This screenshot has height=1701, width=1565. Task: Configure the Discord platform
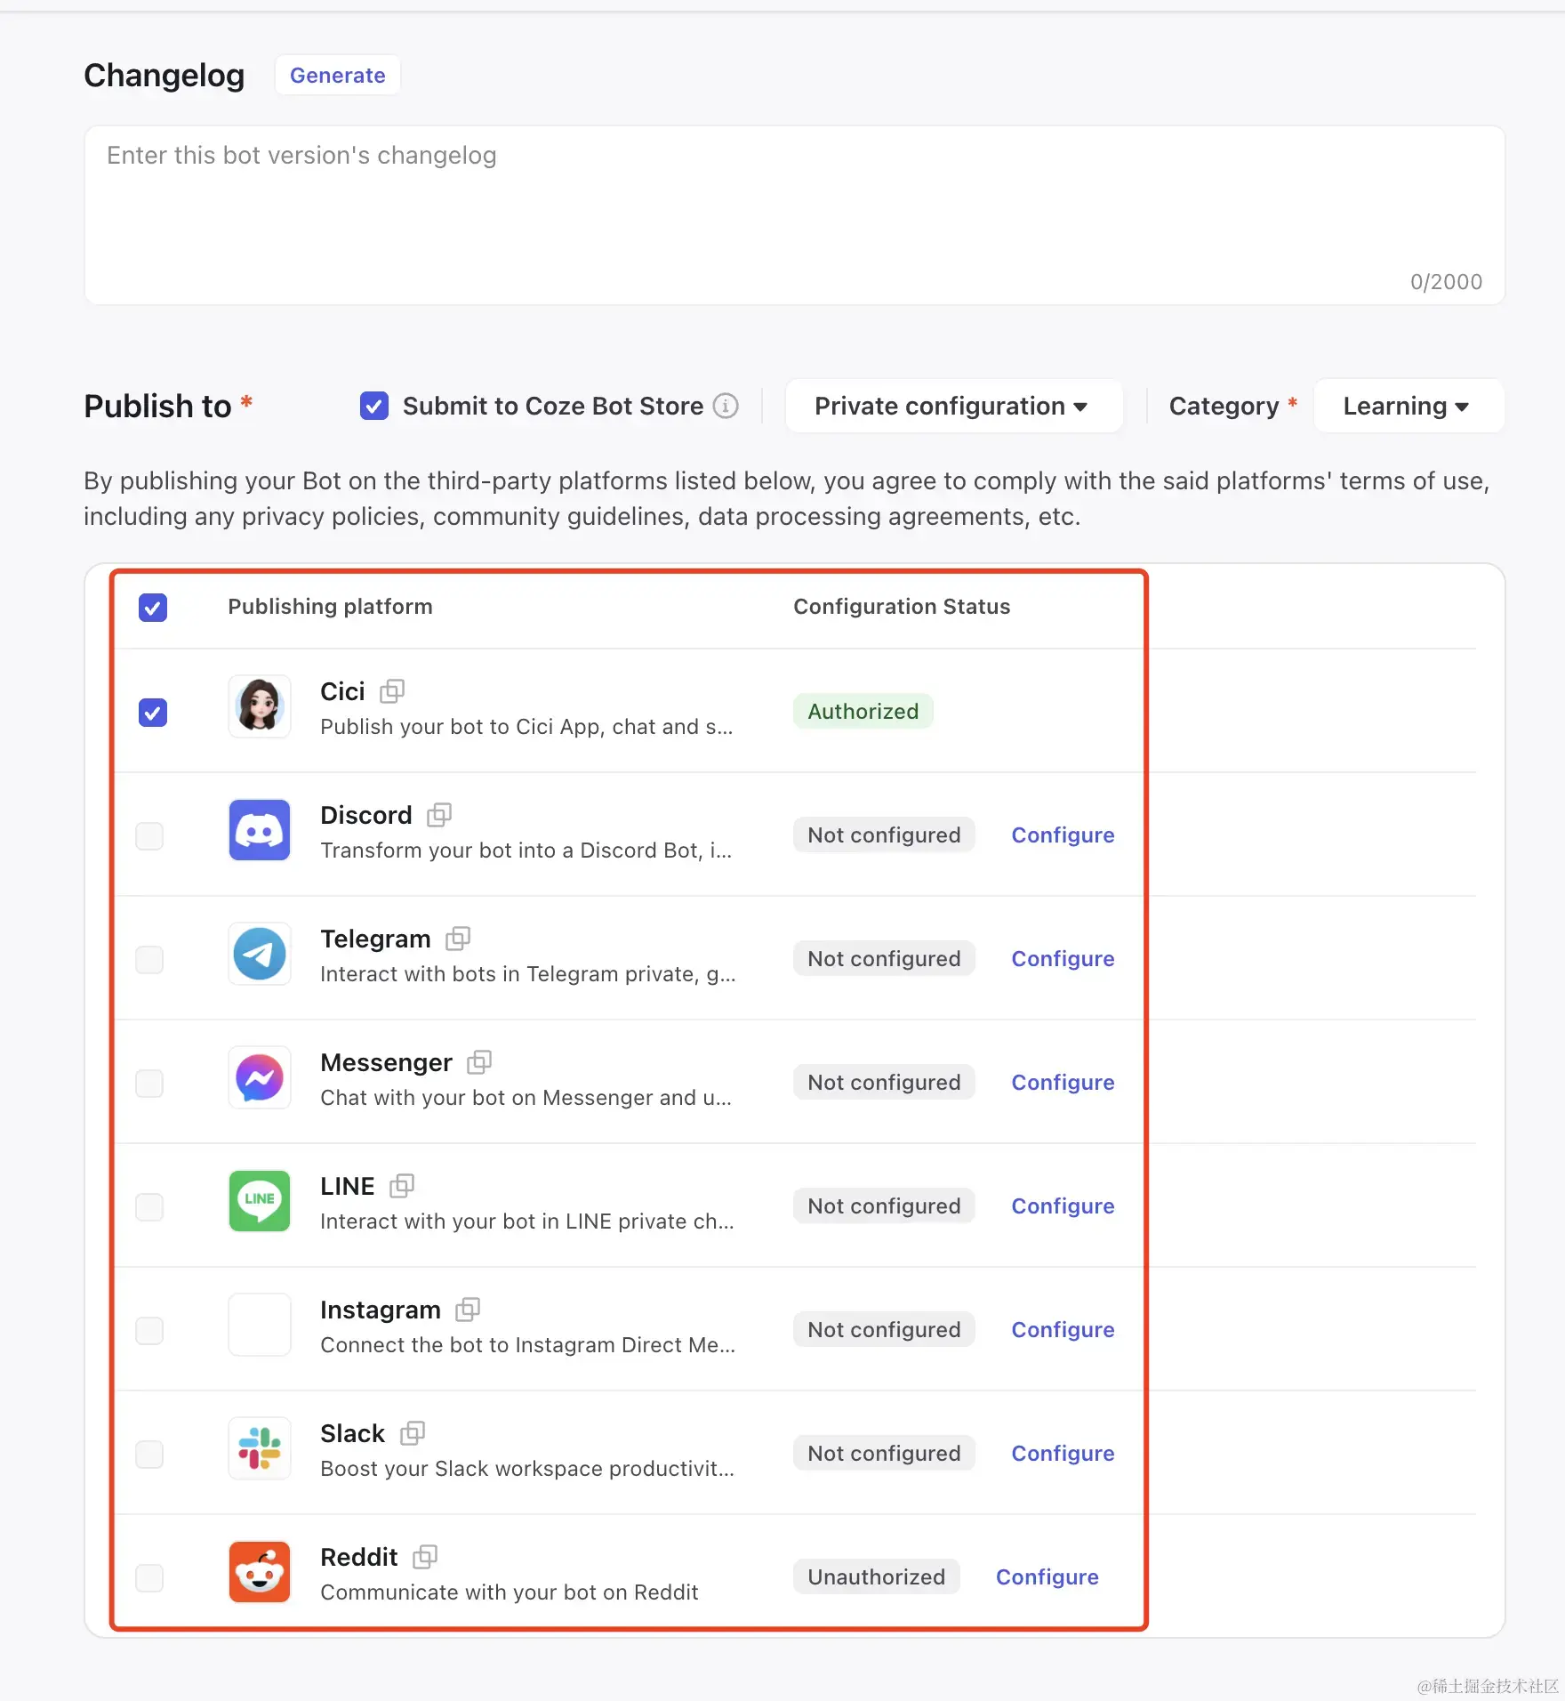(1063, 835)
